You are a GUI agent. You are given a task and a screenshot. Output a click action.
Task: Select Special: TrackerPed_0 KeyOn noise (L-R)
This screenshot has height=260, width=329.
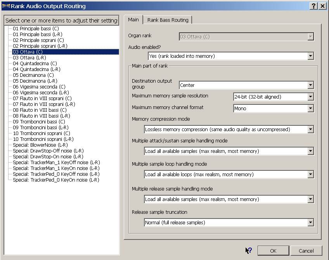tap(56, 180)
